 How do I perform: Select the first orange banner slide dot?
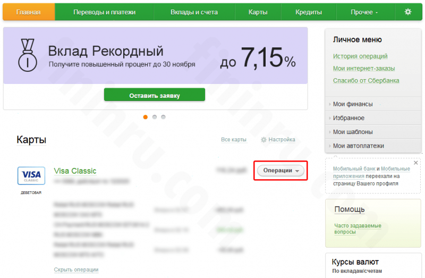[x=145, y=117]
